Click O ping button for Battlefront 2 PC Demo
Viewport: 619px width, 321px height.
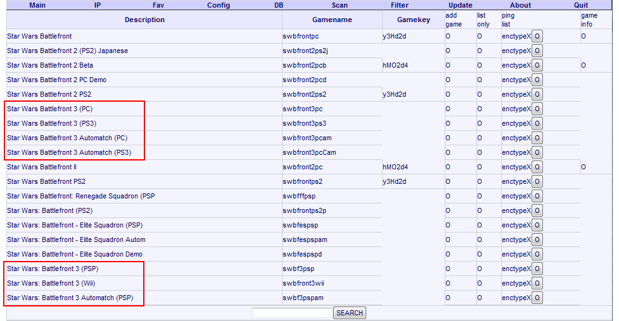pyautogui.click(x=537, y=80)
